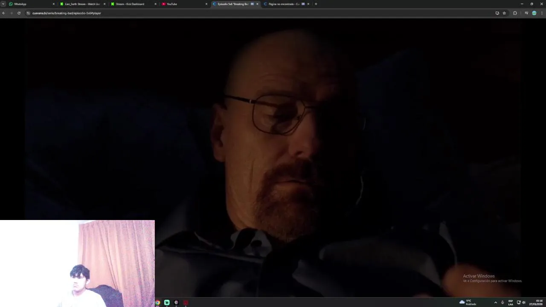Go back to the previous page
This screenshot has width=546, height=307.
(x=3, y=13)
